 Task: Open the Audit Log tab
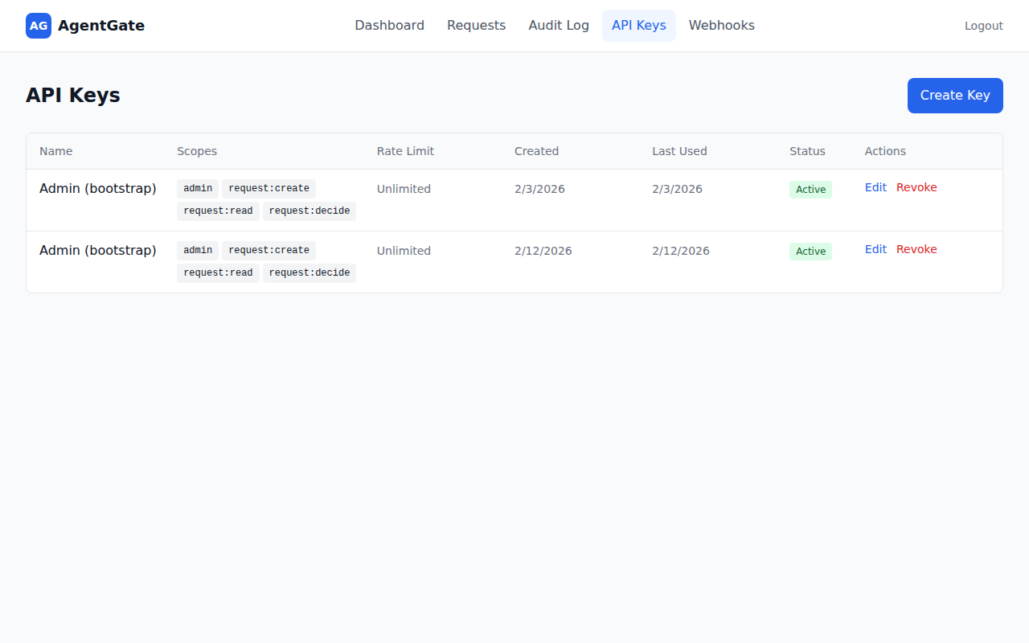tap(559, 26)
